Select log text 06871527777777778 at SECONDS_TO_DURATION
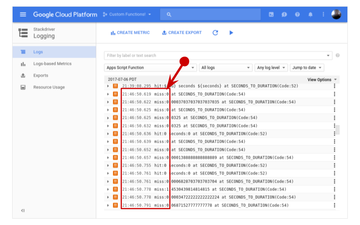 tap(230, 205)
